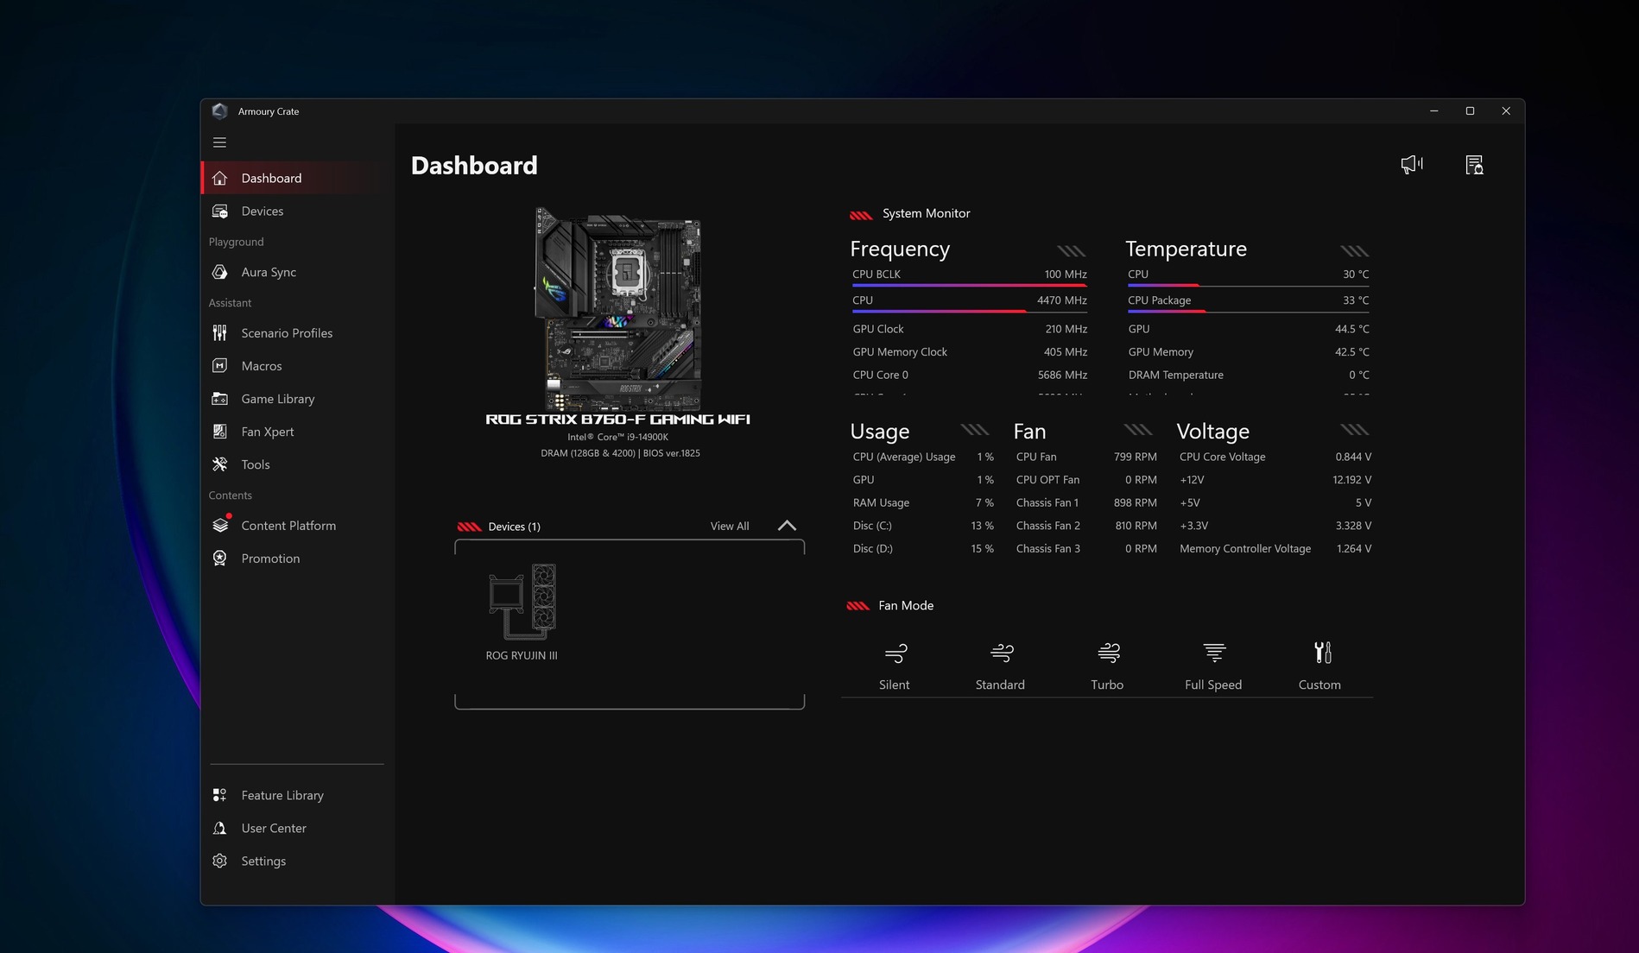Screen dimensions: 1639x953
Task: Select the Turbo fan mode icon
Action: [x=1109, y=653]
